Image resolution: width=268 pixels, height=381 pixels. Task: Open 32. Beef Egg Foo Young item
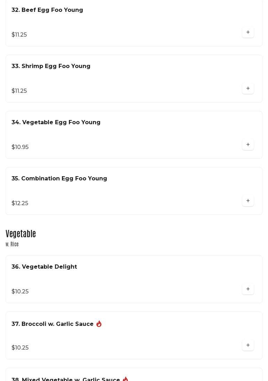pos(47,10)
